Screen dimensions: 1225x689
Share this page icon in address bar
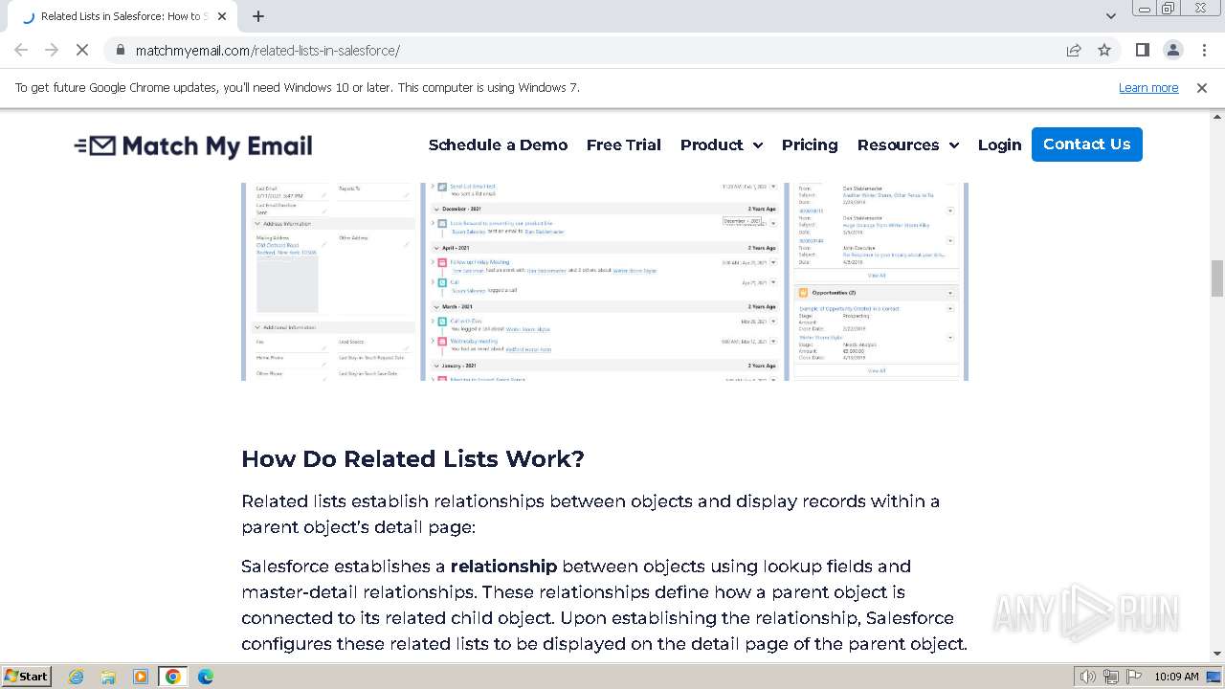[x=1074, y=50]
